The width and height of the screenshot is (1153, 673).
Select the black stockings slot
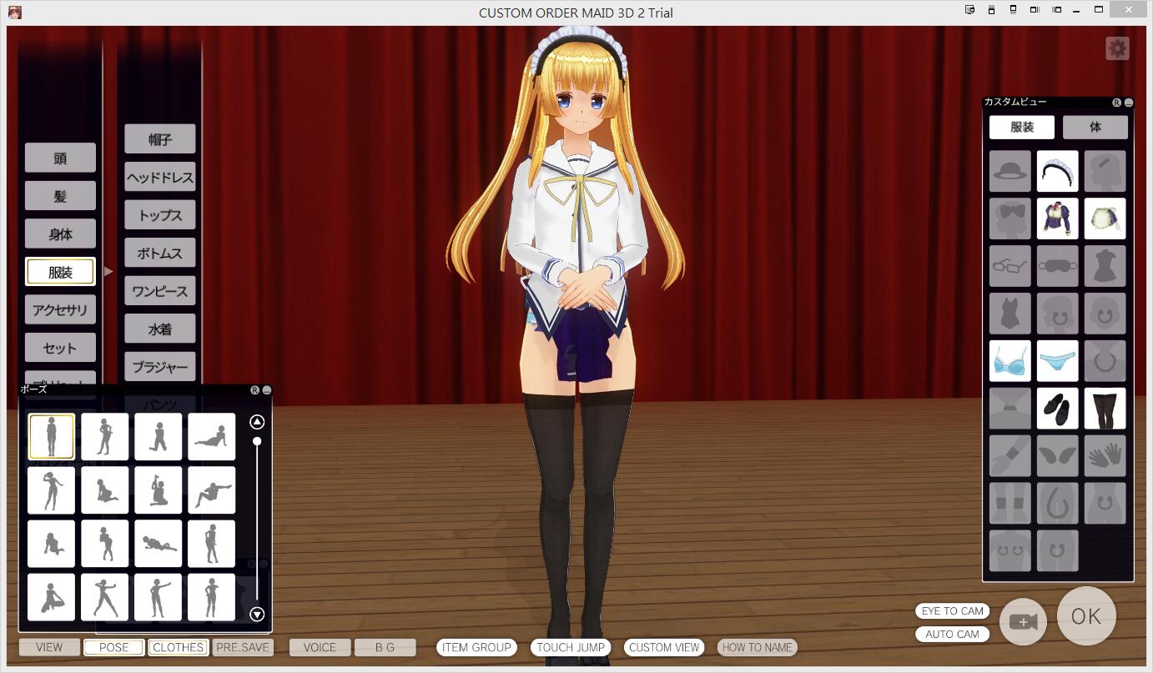(1105, 409)
